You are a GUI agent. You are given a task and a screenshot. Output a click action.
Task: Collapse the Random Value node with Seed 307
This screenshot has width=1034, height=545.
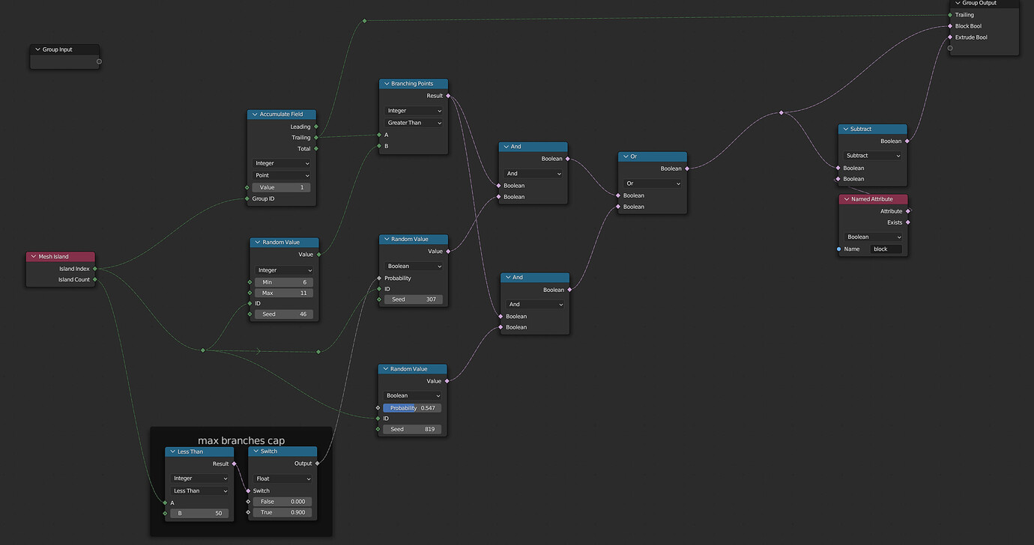coord(387,240)
